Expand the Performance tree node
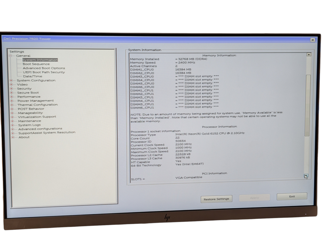The width and height of the screenshot is (330, 248). pos(12,97)
